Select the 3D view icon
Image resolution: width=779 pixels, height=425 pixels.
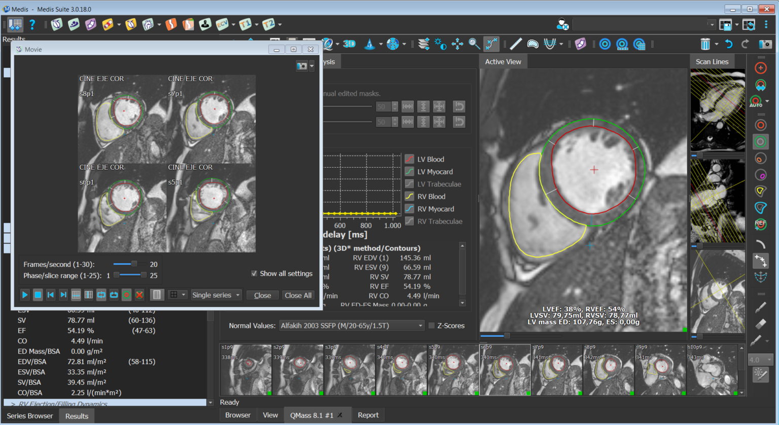(349, 44)
